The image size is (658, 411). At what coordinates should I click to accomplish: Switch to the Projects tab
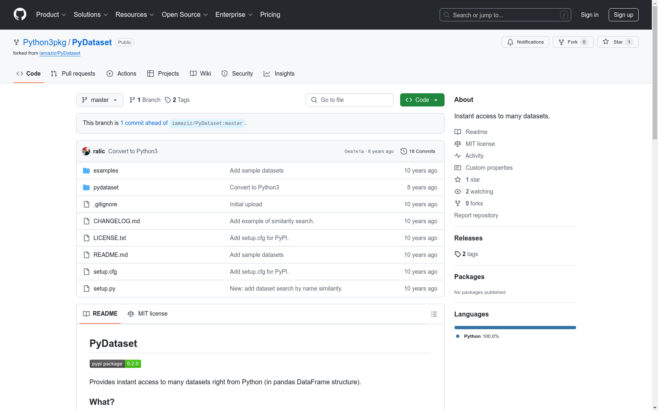point(163,74)
